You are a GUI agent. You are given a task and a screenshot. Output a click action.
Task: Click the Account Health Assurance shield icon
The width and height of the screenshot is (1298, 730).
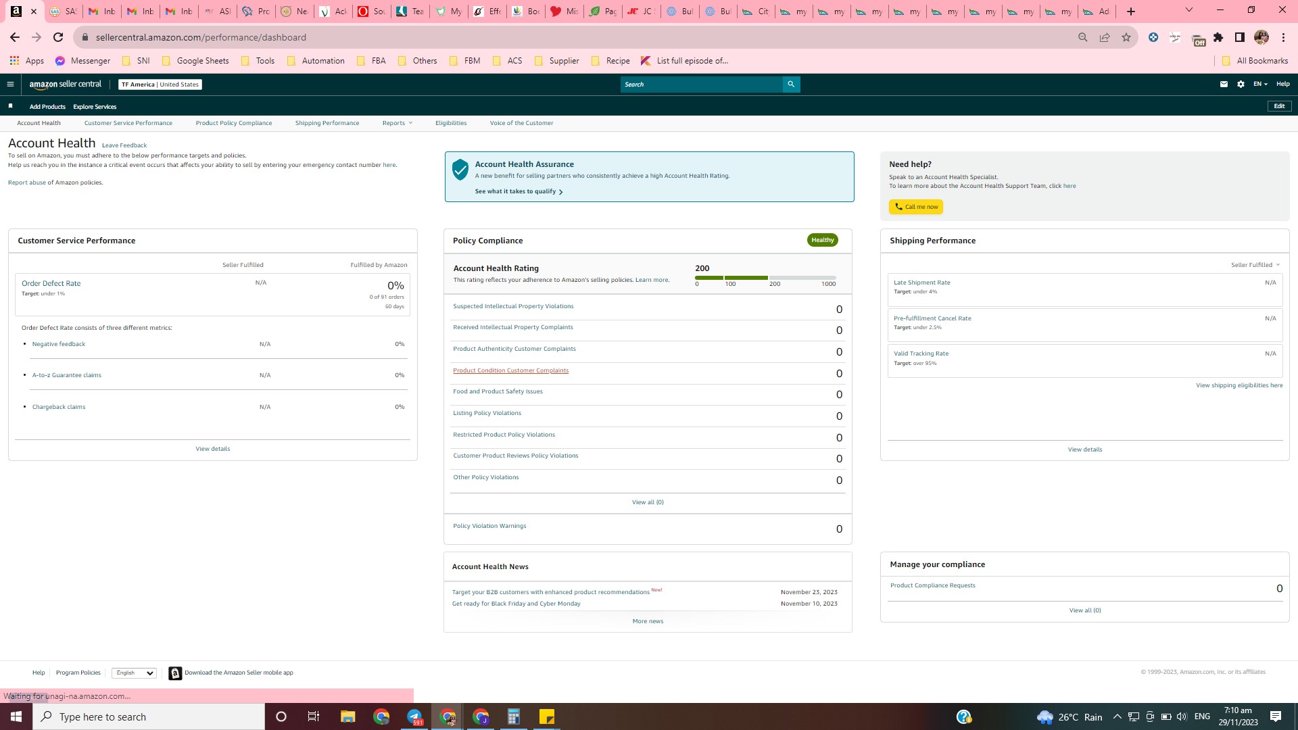[460, 170]
